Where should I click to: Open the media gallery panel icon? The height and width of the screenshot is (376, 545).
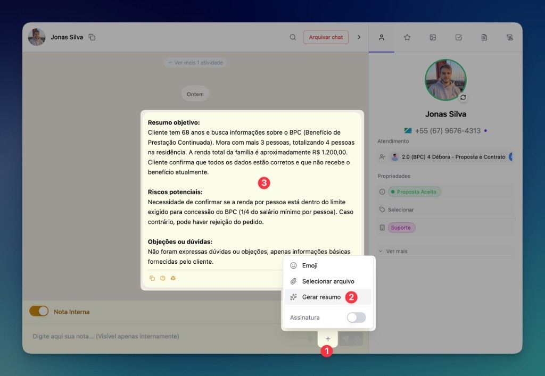(433, 37)
